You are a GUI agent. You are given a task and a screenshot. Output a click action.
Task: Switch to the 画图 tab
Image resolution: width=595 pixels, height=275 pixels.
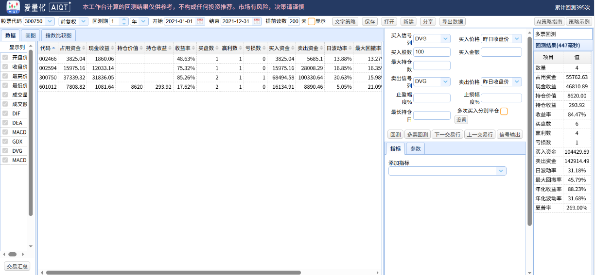[x=31, y=35]
